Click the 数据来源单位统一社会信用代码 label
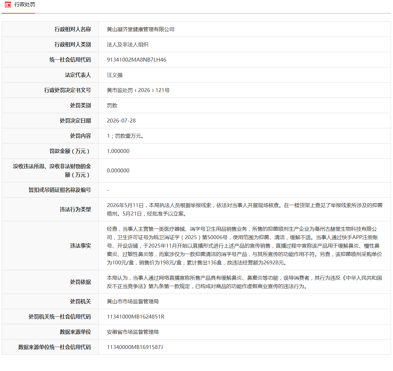 coord(55,347)
